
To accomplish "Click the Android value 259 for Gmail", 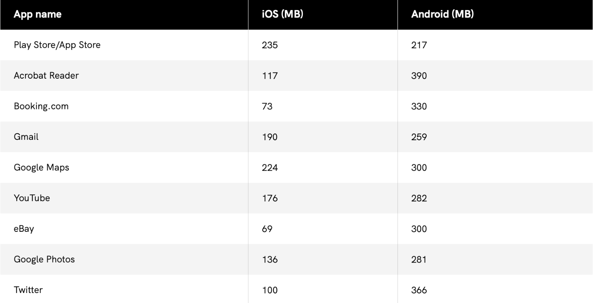I will tap(419, 137).
